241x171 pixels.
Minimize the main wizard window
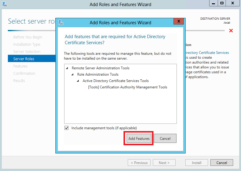(x=213, y=3)
